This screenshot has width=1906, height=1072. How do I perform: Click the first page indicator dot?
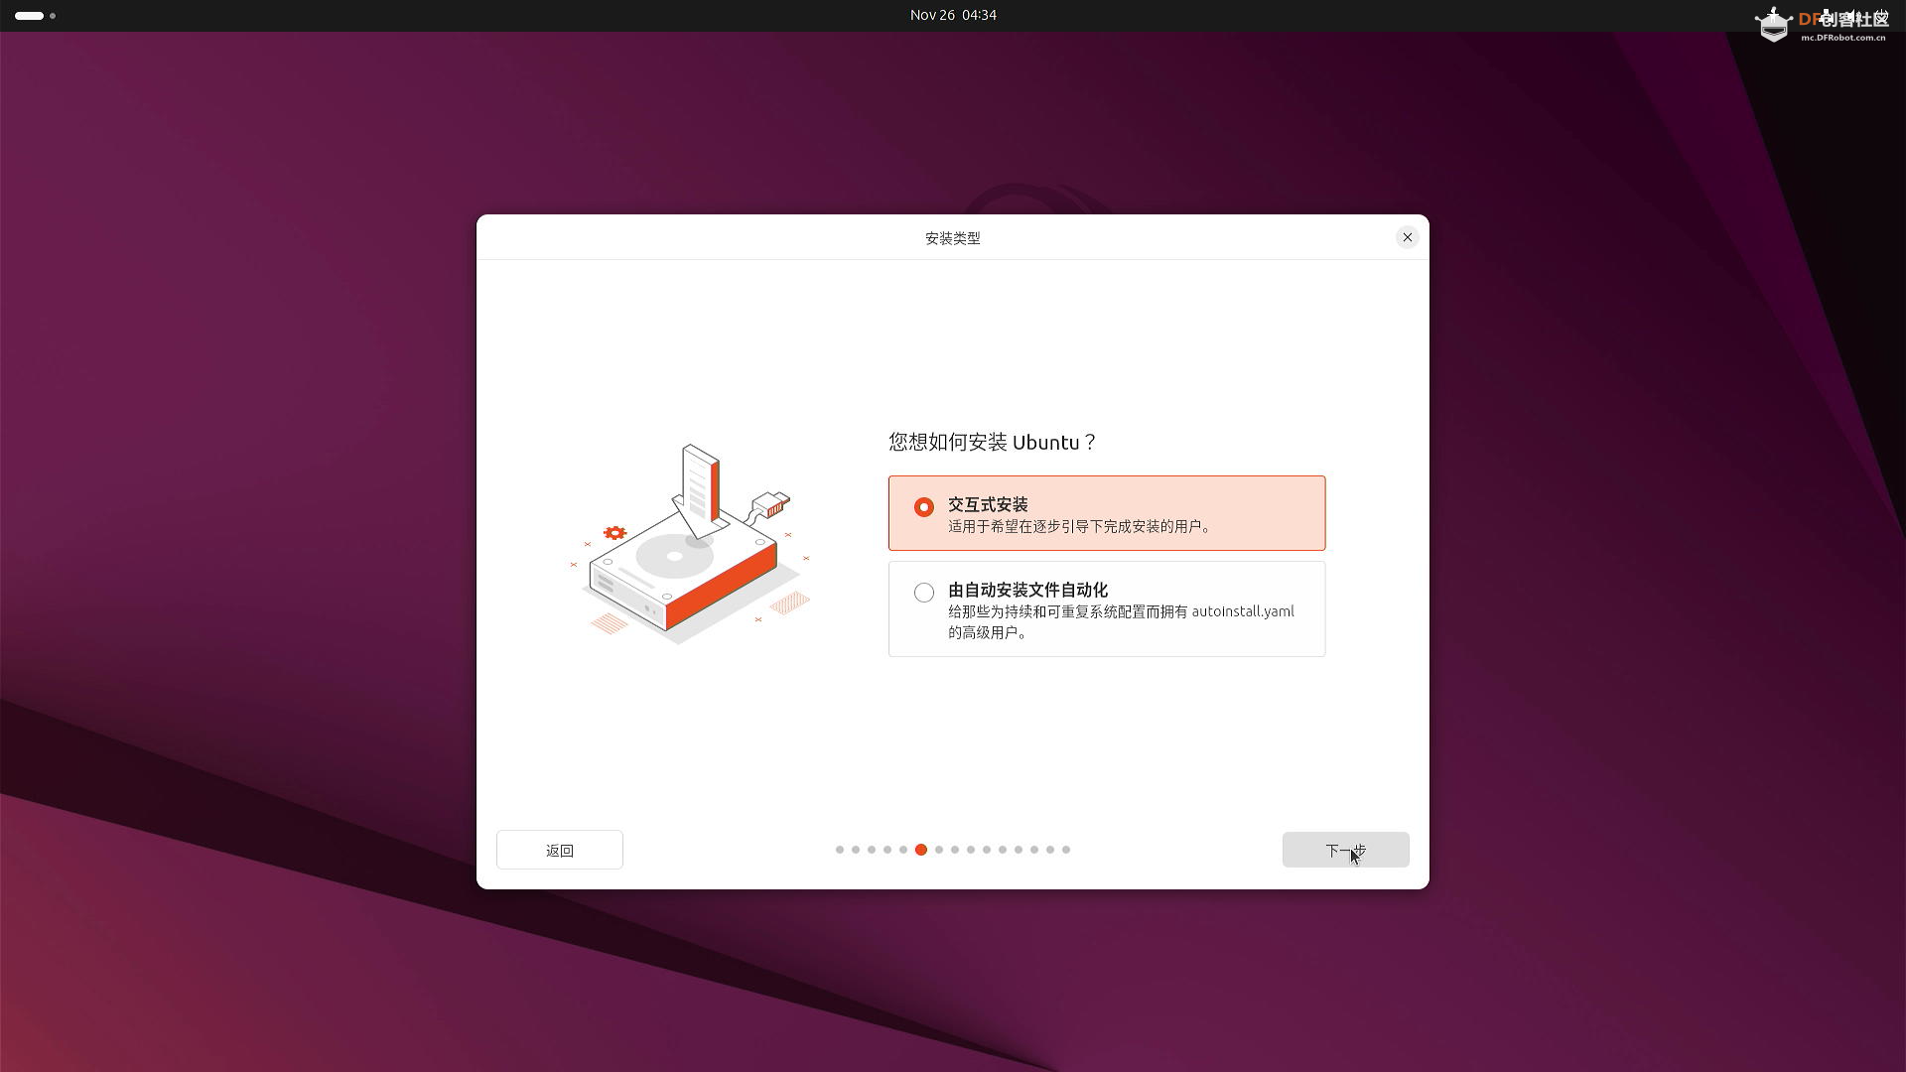pos(840,850)
